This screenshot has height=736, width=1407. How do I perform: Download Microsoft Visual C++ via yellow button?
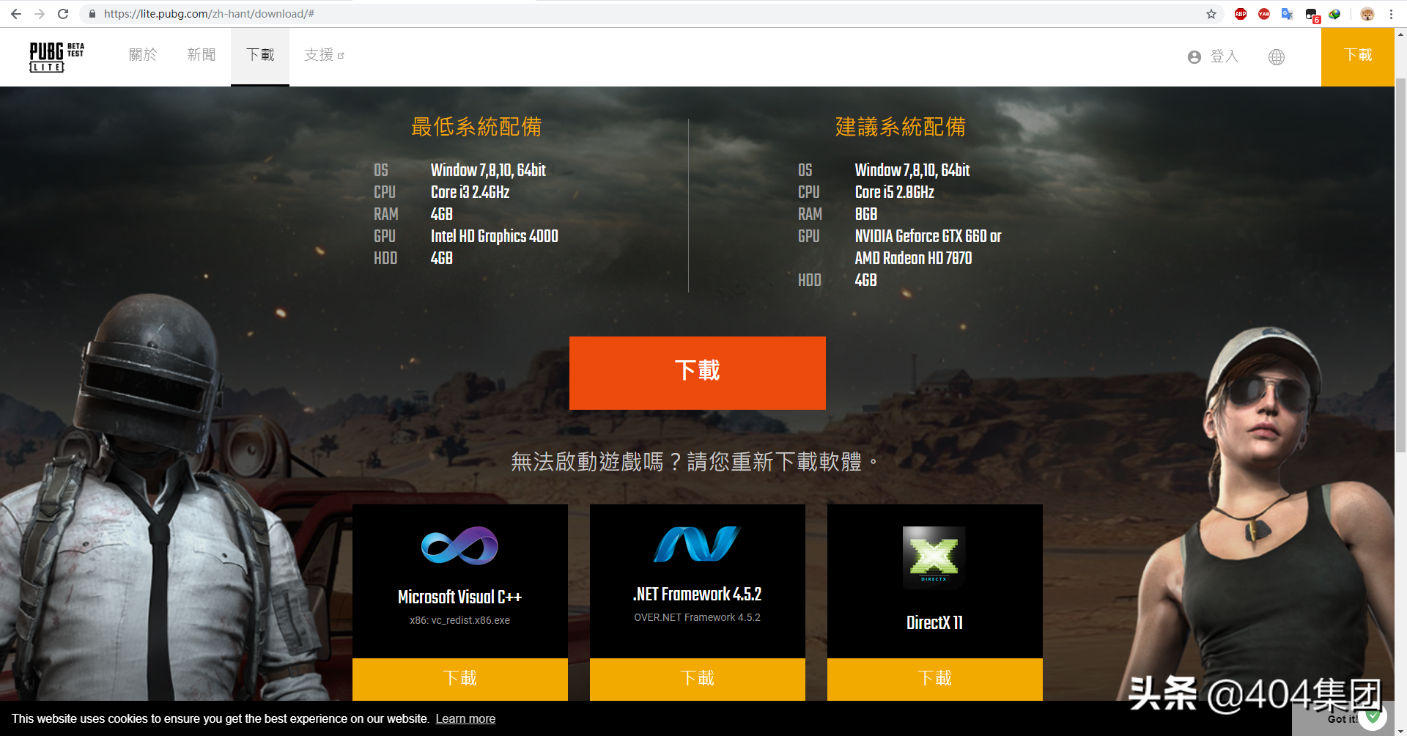click(460, 679)
